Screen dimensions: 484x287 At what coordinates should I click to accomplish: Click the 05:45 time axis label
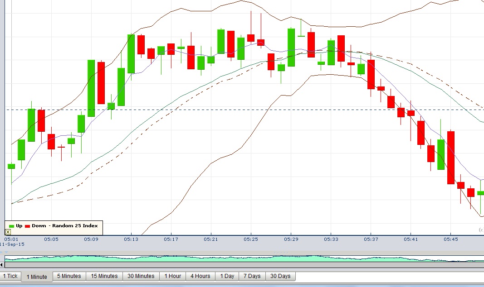pyautogui.click(x=451, y=239)
